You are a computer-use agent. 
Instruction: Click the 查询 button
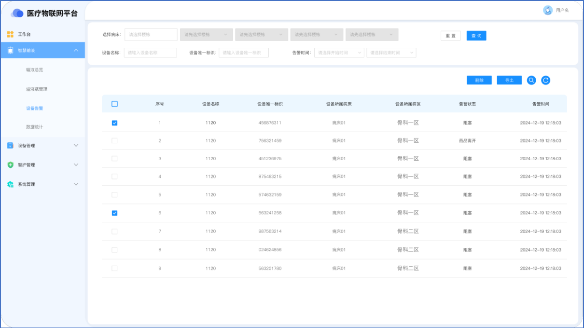coord(476,36)
